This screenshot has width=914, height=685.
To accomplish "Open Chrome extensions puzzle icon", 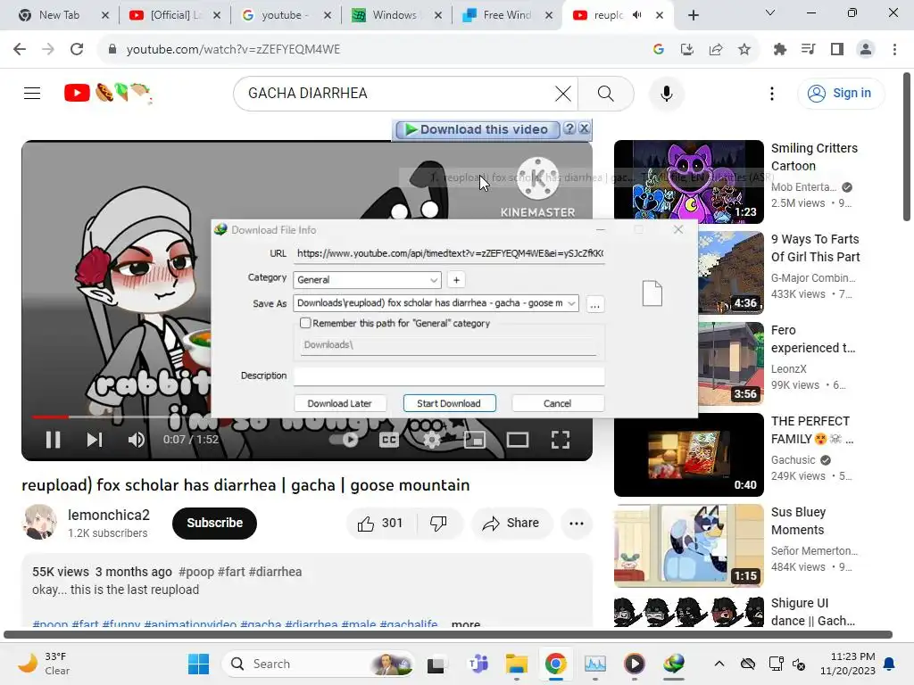I will click(779, 50).
